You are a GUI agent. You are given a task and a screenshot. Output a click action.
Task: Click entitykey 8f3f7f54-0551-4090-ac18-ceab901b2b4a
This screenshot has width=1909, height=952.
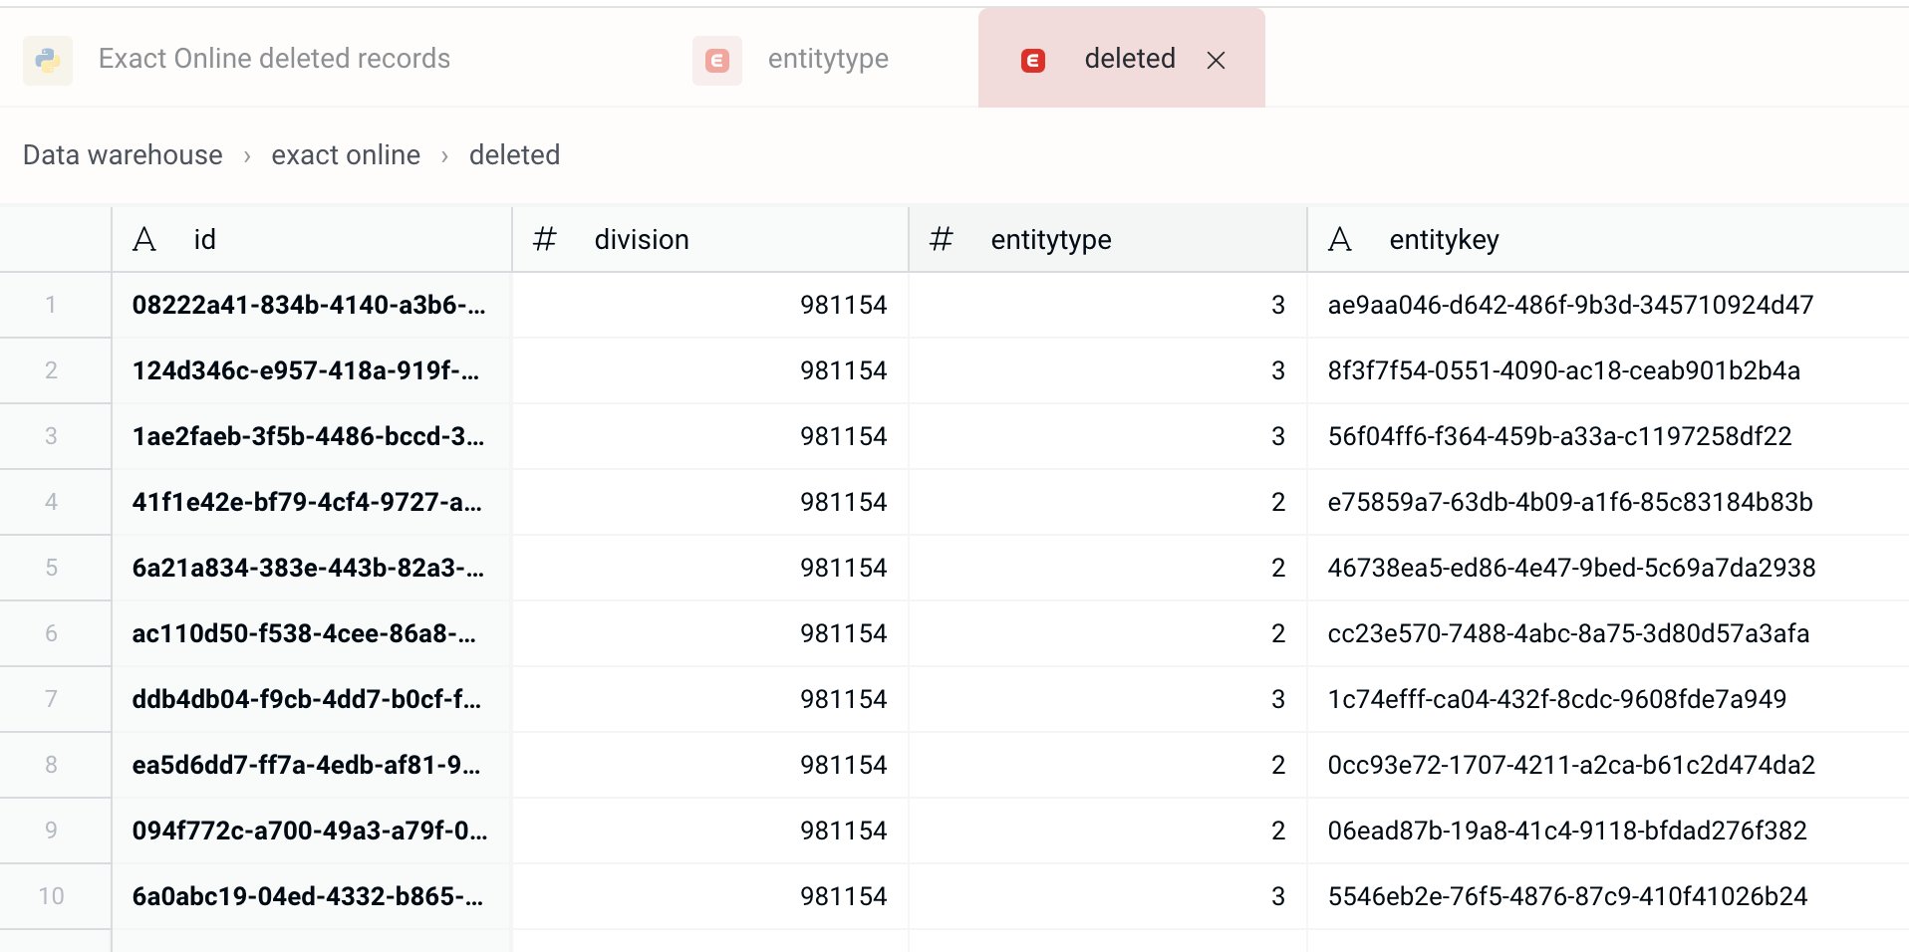[1563, 370]
